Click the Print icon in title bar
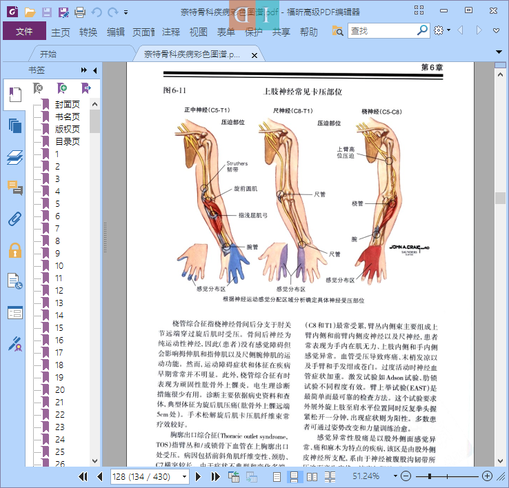The width and height of the screenshot is (509, 488). [x=80, y=12]
